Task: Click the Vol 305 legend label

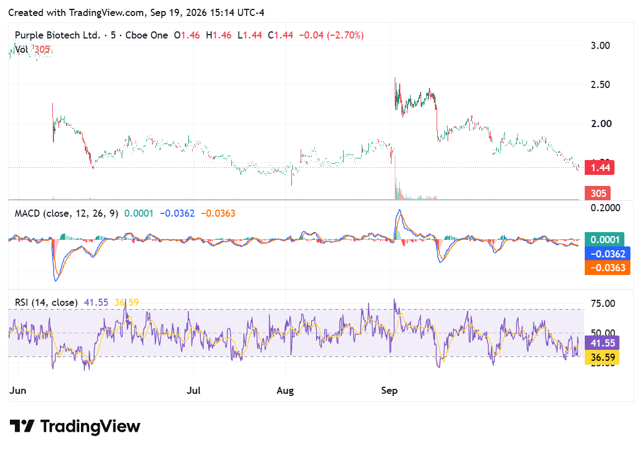Action: tap(32, 50)
